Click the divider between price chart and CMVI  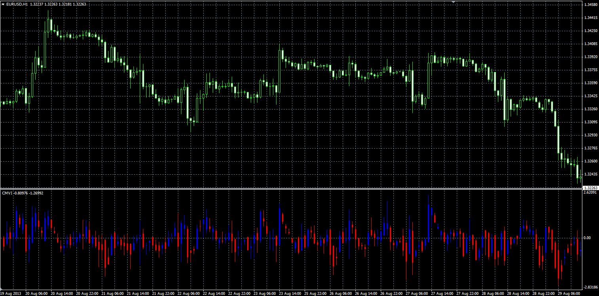coord(291,189)
